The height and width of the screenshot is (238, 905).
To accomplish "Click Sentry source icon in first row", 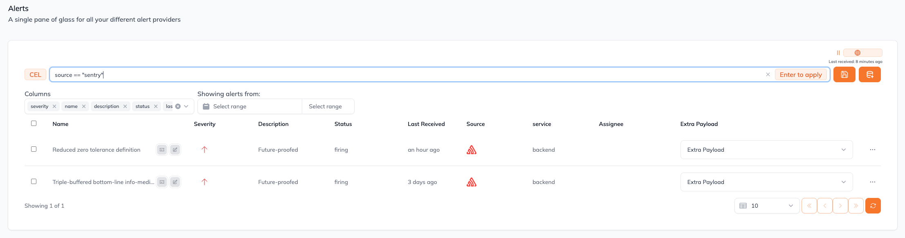I will point(472,150).
